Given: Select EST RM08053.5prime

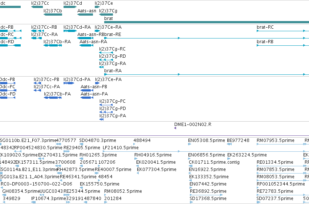Looking at the screenshot, I should tap(281, 180).
